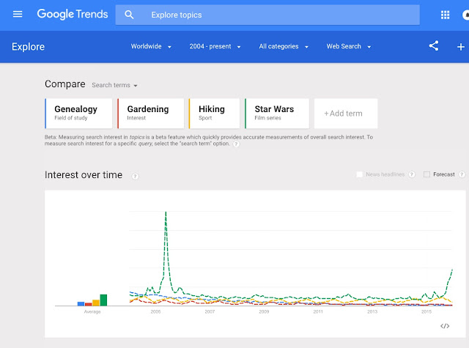Viewport: 469px width, 348px height.
Task: Click the 2015 axis label
Action: (426, 311)
